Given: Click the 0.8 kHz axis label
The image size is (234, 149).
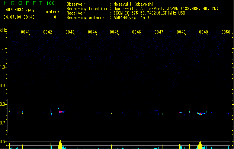Looking at the screenshot, I should point(3,104).
